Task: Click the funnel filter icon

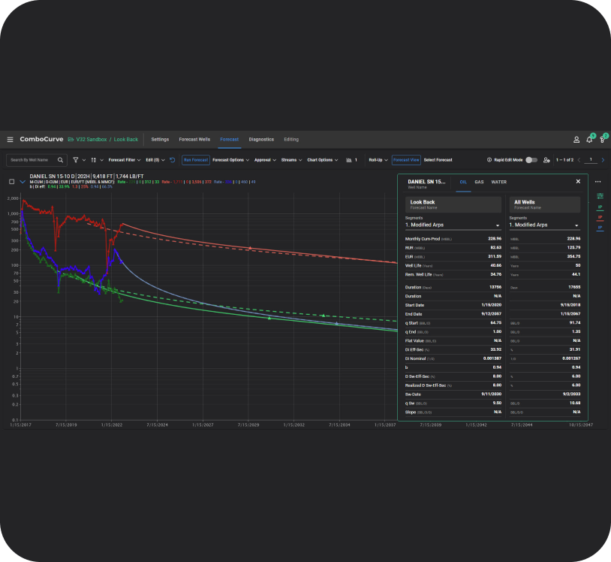Action: [76, 160]
